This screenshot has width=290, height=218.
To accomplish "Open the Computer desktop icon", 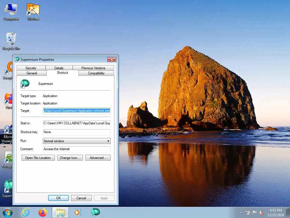I will coord(11,12).
